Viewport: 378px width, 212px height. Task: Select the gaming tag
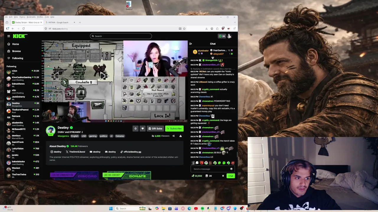pos(93,136)
